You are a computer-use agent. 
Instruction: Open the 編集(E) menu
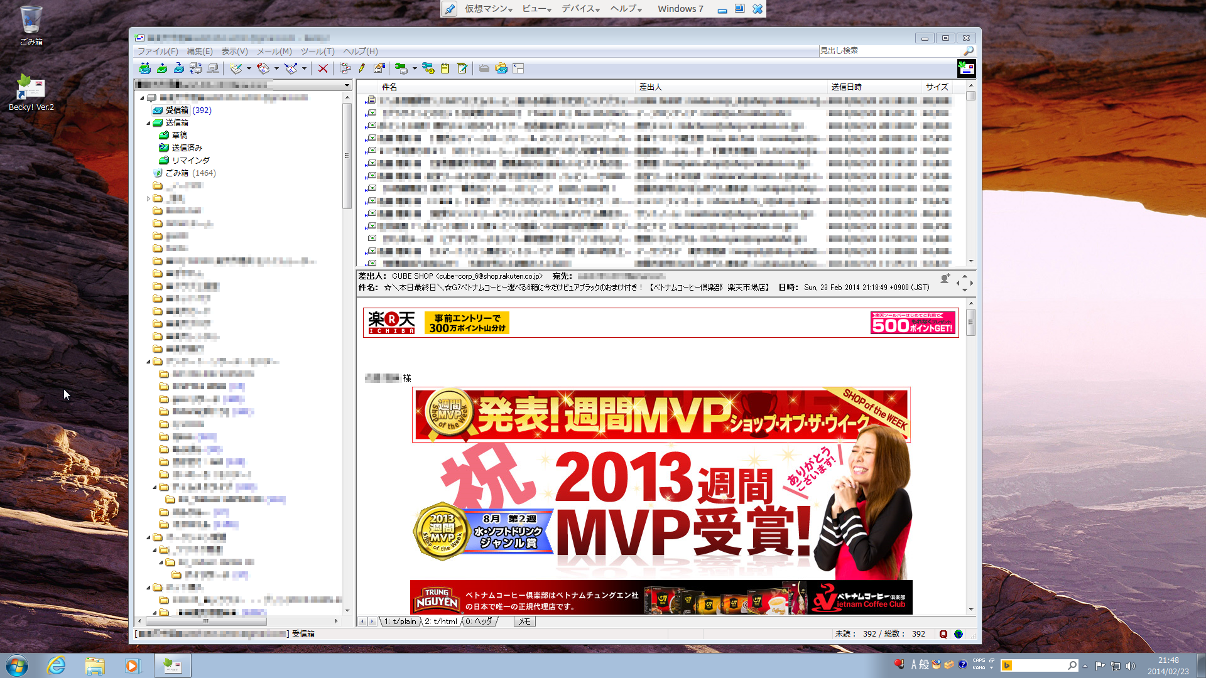coord(200,51)
